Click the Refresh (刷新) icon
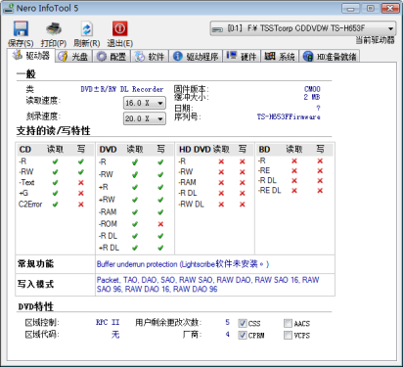This screenshot has width=403, height=367. click(x=86, y=28)
